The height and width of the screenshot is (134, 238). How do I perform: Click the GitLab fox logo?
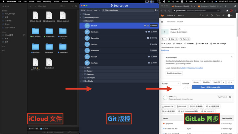[x=162, y=15]
